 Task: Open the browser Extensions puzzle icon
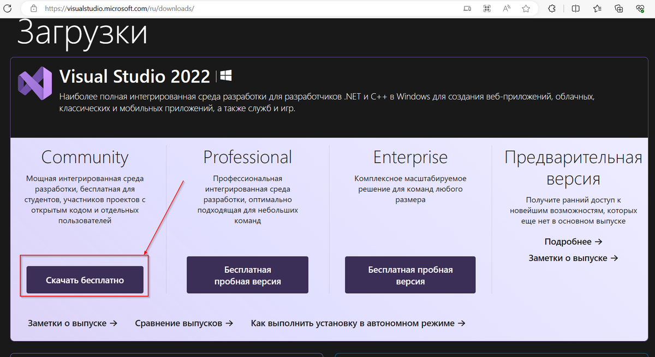point(552,9)
